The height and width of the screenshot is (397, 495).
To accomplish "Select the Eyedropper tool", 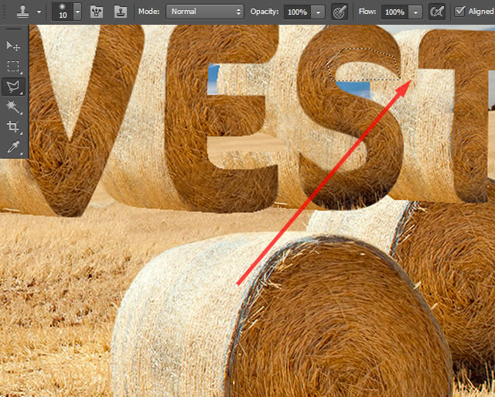I will pos(13,147).
